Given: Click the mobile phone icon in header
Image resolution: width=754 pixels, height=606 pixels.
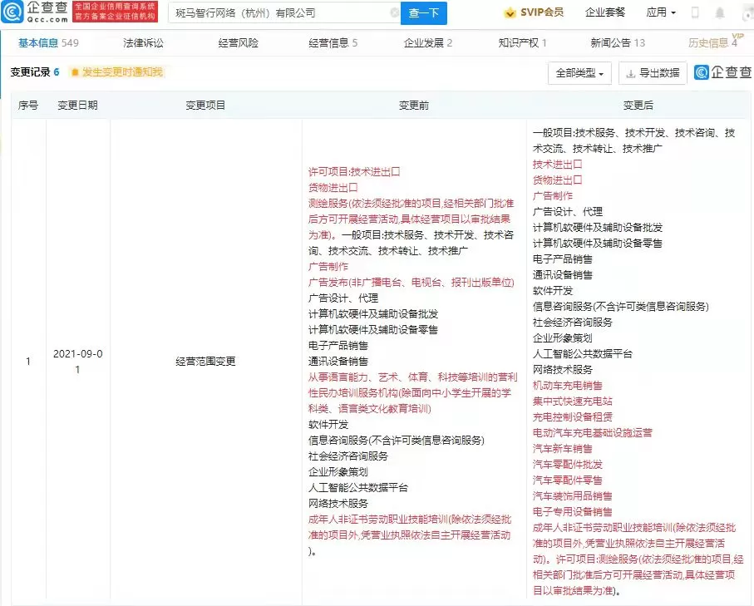Looking at the screenshot, I should (x=695, y=13).
